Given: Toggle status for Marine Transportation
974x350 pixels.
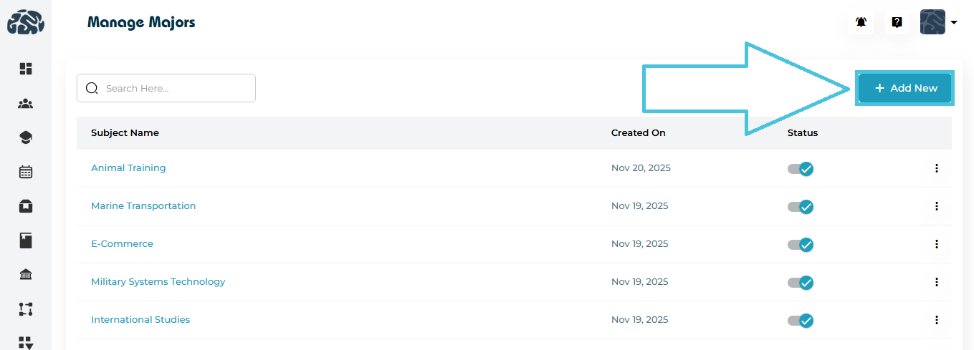Looking at the screenshot, I should 801,207.
